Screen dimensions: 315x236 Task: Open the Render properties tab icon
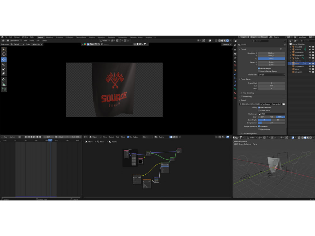pos(235,50)
